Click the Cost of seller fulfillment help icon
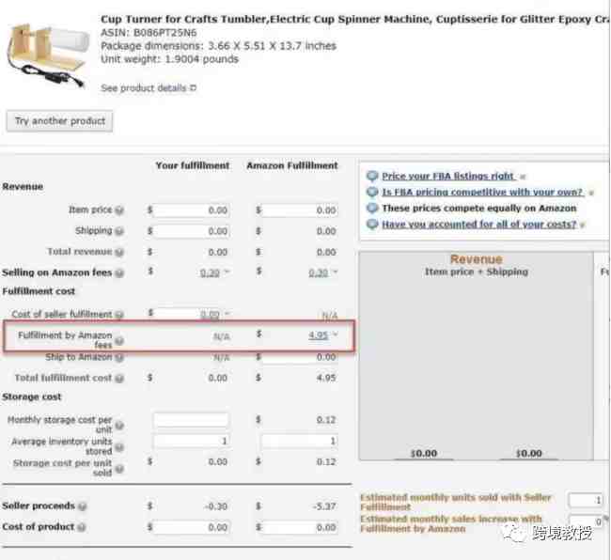This screenshot has width=611, height=560. [119, 315]
